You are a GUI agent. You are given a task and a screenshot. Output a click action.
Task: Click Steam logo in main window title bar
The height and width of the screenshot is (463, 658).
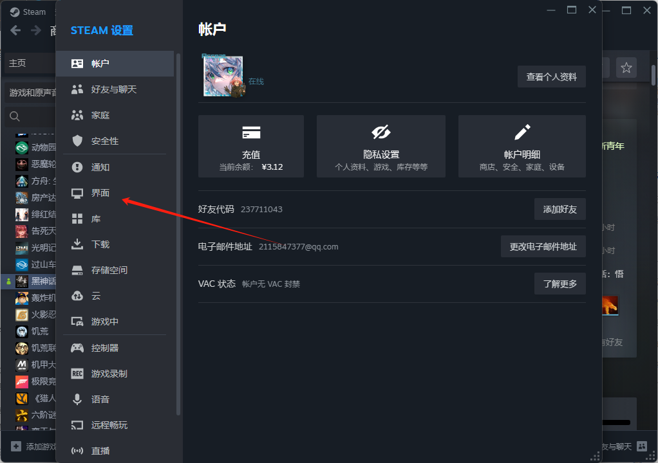click(x=15, y=12)
